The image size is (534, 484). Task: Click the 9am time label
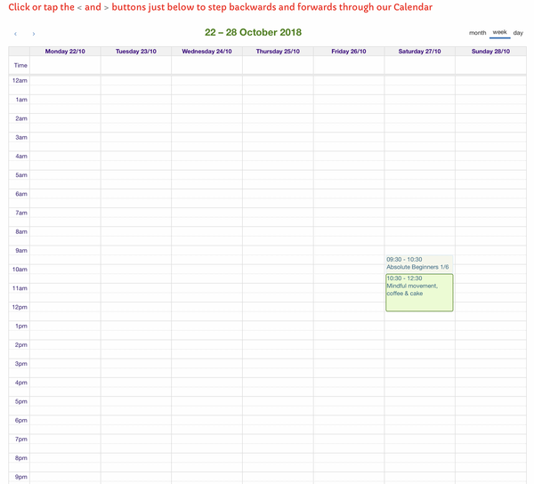[21, 251]
